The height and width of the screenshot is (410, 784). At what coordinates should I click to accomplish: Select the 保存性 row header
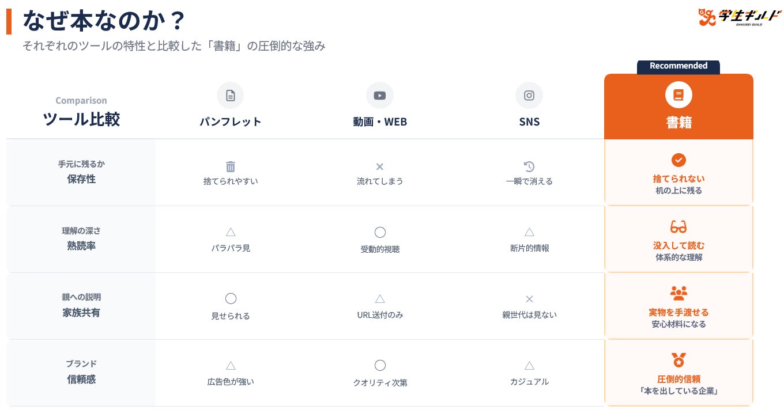tap(81, 179)
